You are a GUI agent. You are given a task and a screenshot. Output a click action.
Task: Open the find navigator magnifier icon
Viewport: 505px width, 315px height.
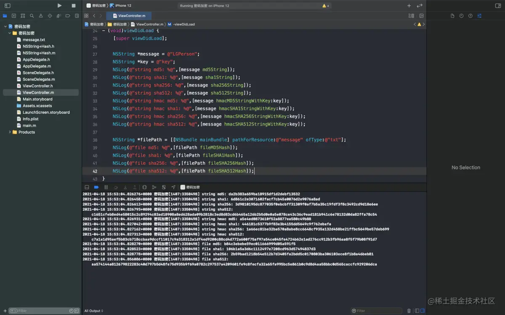coord(32,16)
